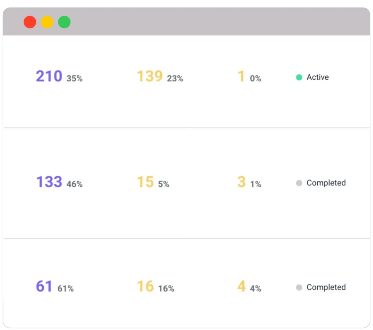This screenshot has height=330, width=373.
Task: Select the Completed label in the 61 row
Action: point(326,287)
